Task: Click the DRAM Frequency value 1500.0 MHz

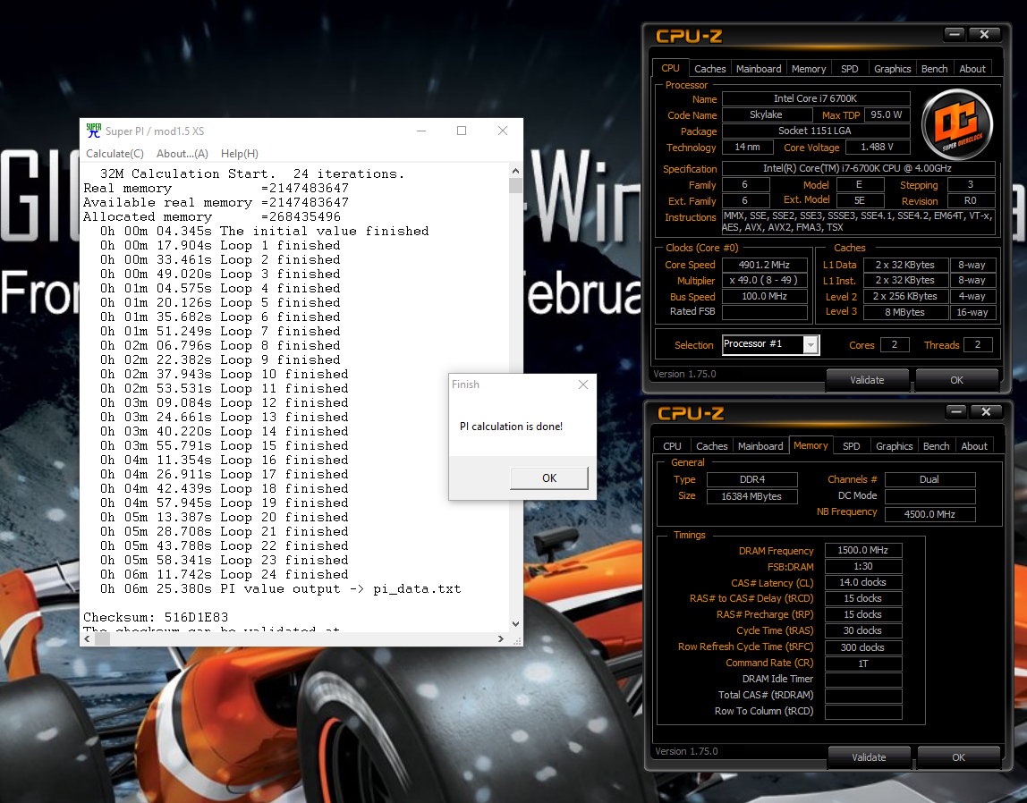Action: (x=862, y=550)
